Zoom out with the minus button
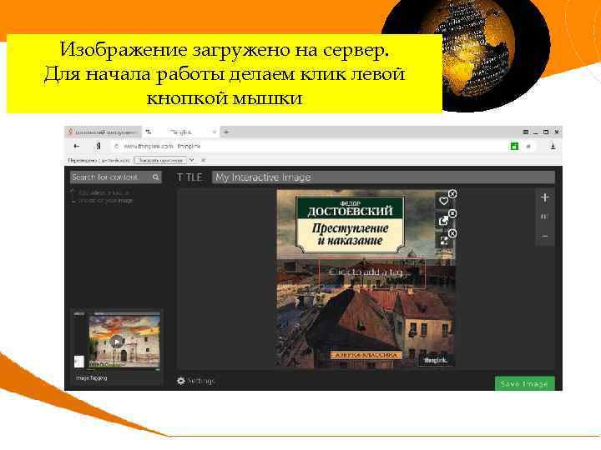The height and width of the screenshot is (450, 601). (544, 236)
